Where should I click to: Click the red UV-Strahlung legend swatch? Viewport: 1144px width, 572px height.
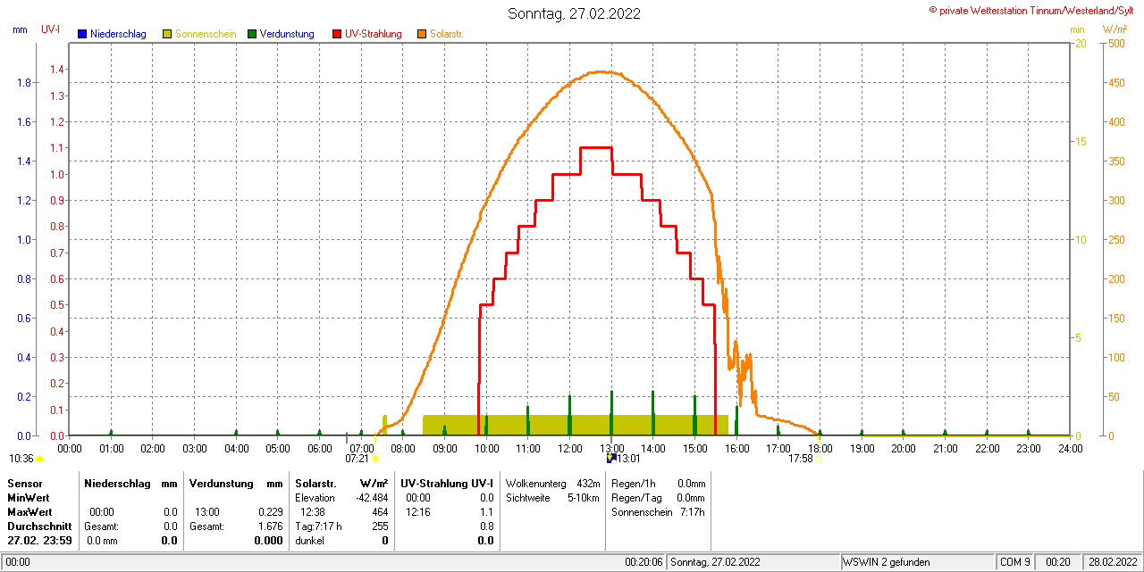click(x=337, y=34)
